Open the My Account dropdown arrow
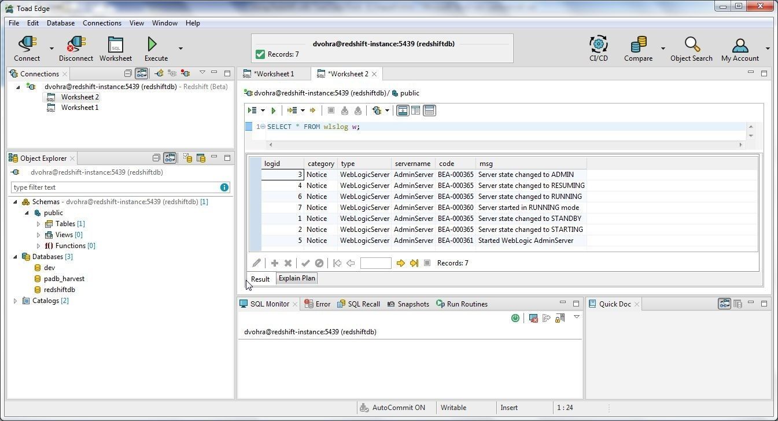Screen dimensions: 778x421 (768, 49)
